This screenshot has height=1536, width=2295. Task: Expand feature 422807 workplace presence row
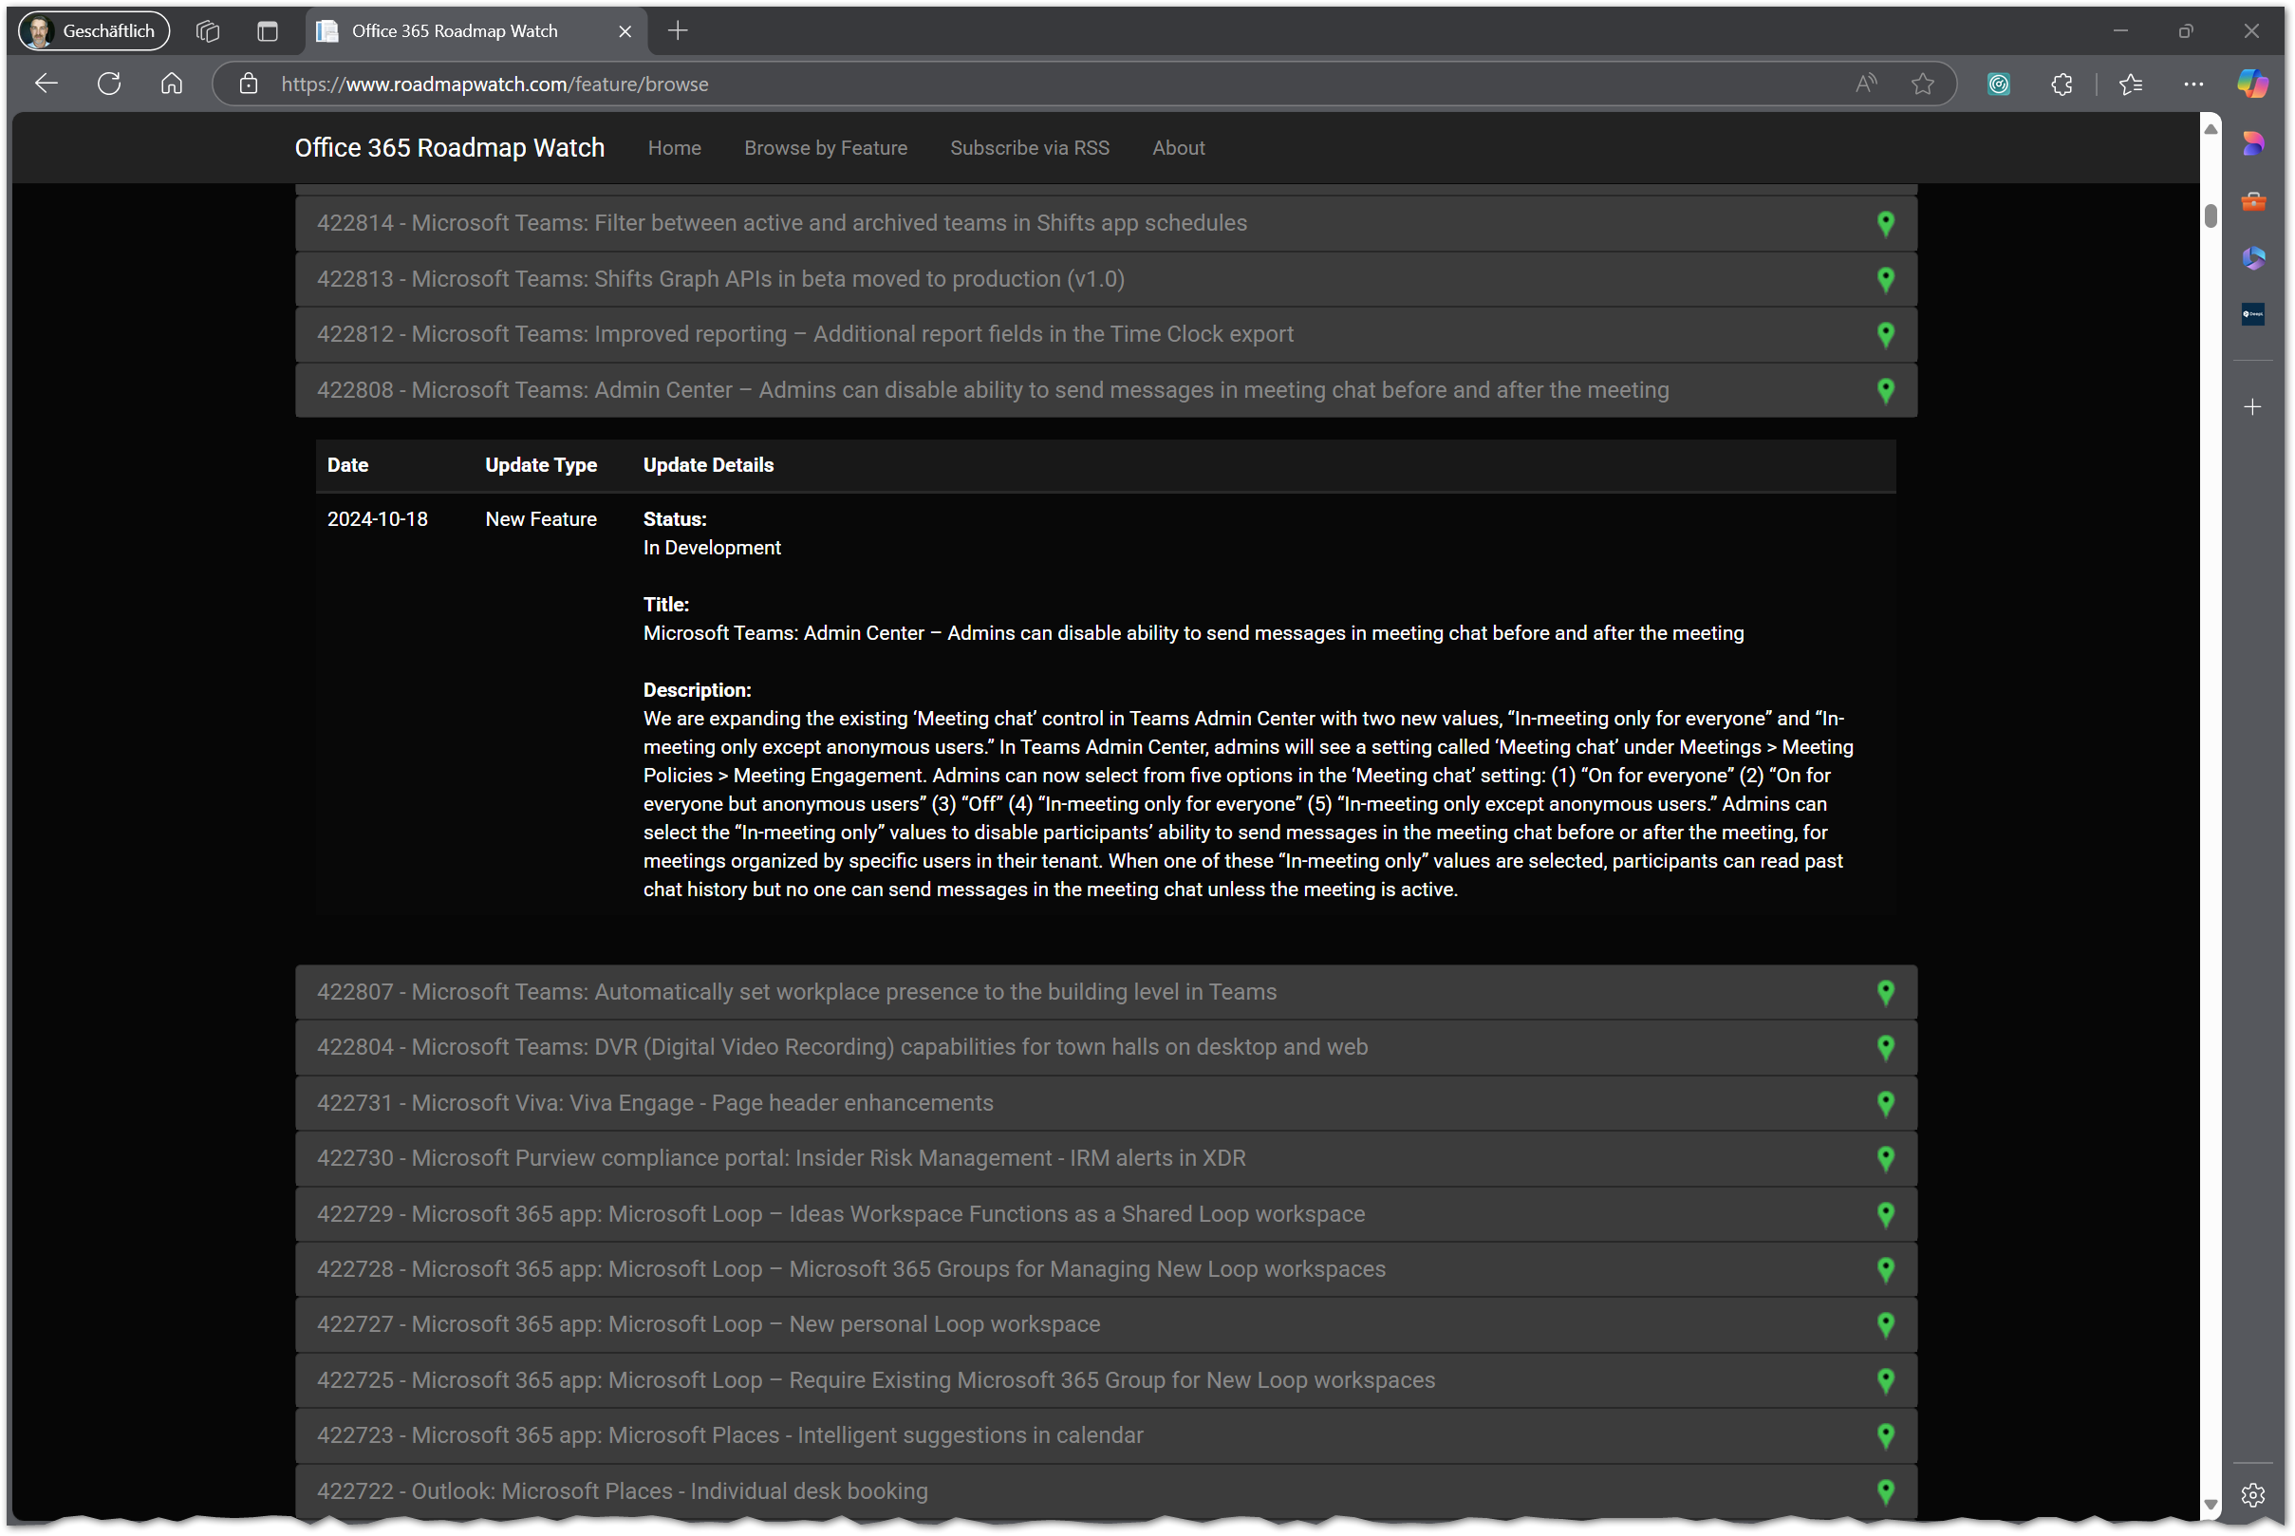tap(796, 991)
